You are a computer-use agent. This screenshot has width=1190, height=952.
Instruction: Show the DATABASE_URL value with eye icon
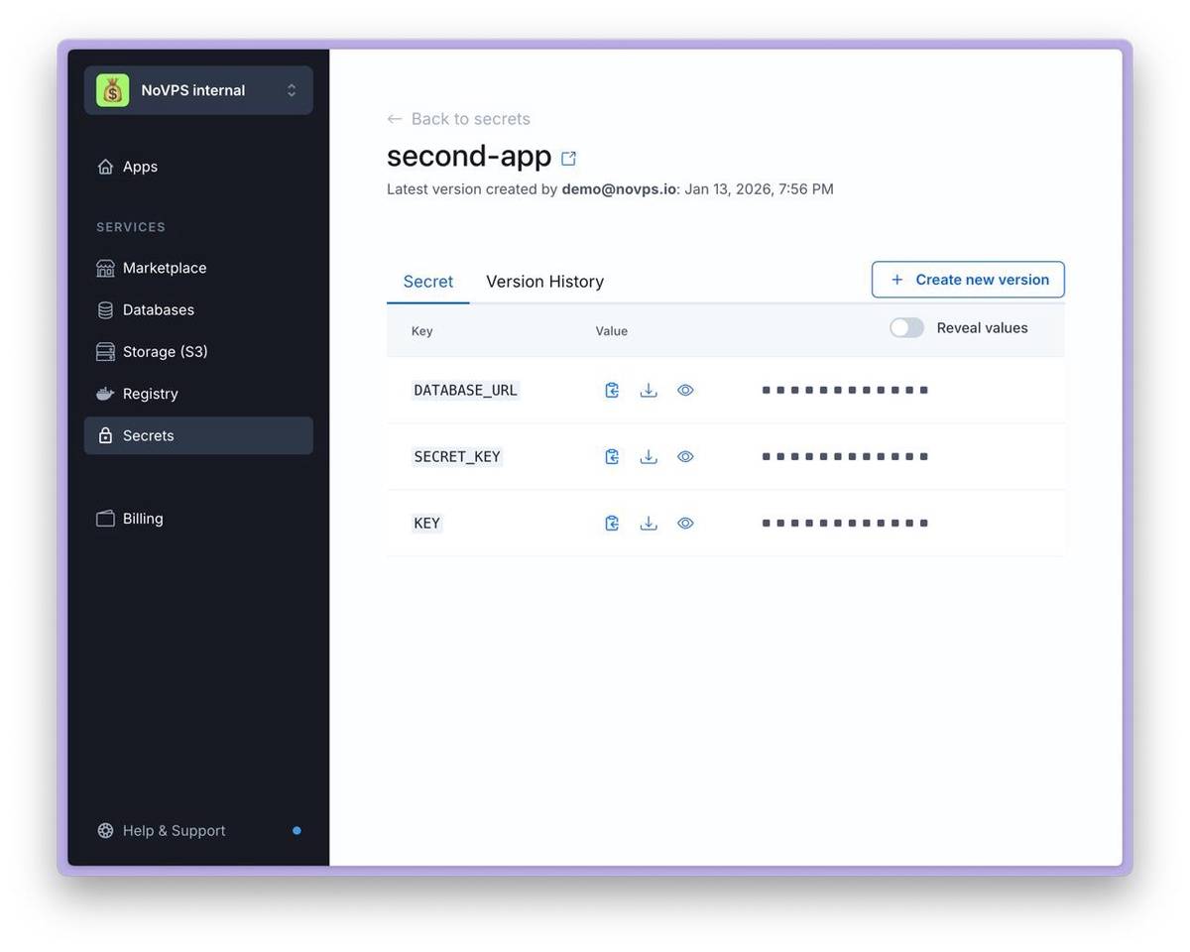(x=685, y=391)
